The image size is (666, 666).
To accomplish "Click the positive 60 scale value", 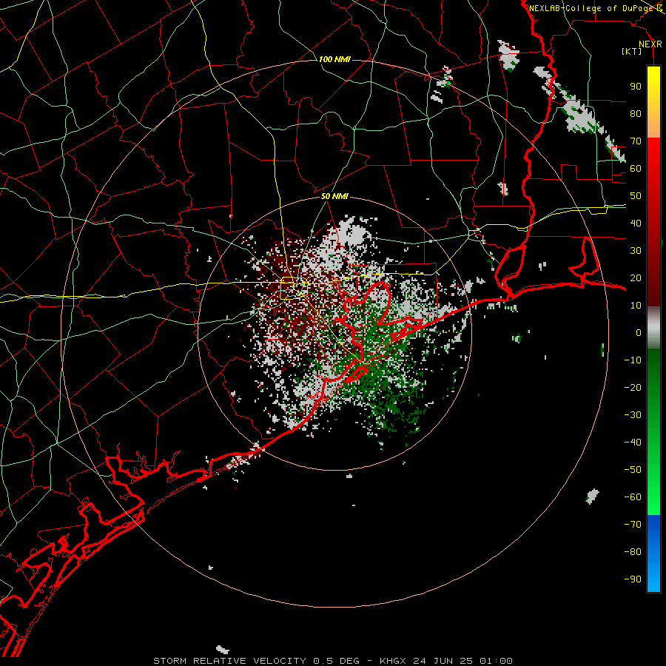I will pos(636,168).
